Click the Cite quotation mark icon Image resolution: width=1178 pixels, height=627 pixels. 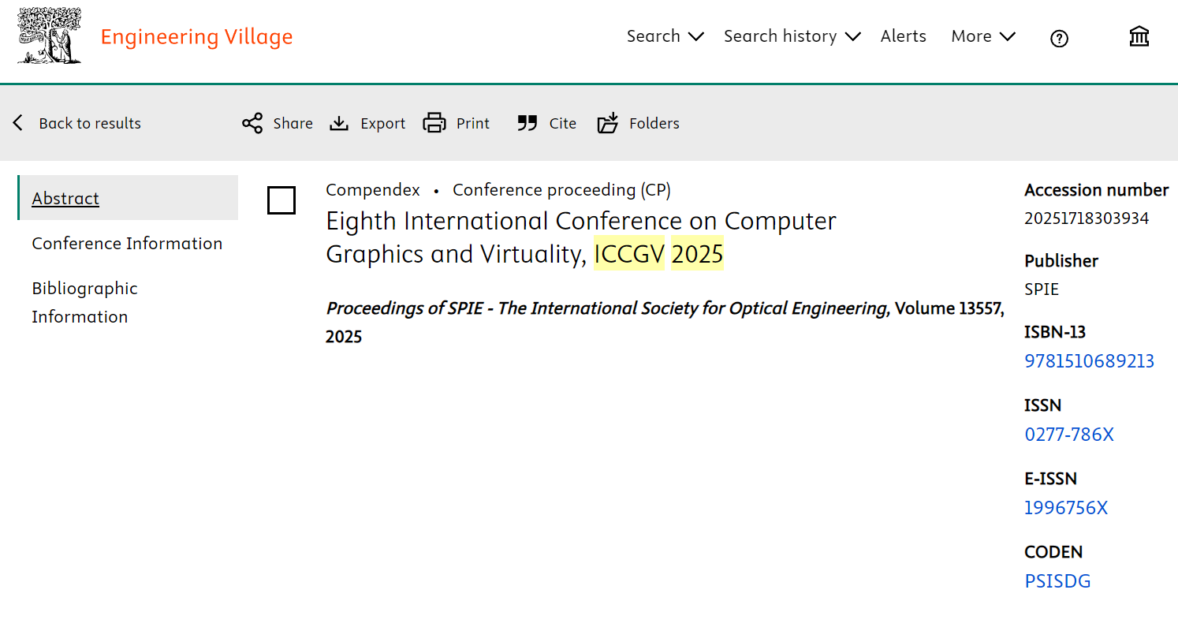point(527,123)
